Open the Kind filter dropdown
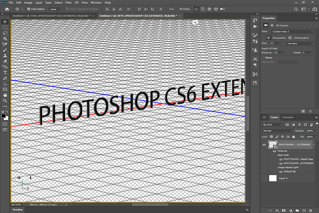Image resolution: width=319 pixels, height=213 pixels. coord(272,125)
